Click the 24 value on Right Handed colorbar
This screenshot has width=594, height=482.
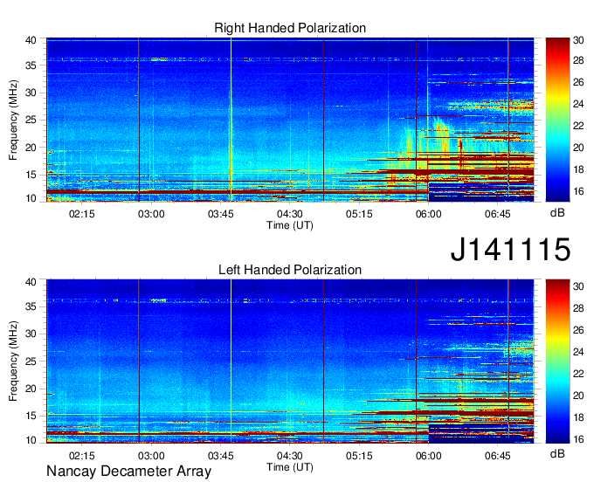pos(578,104)
